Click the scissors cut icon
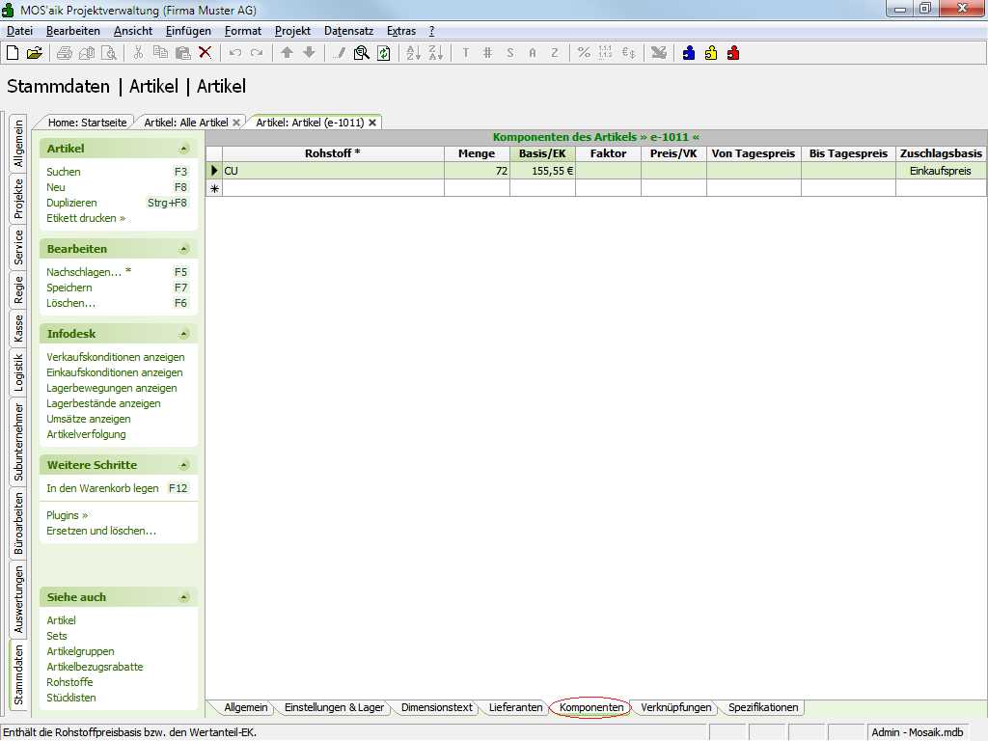988x741 pixels. 138,53
